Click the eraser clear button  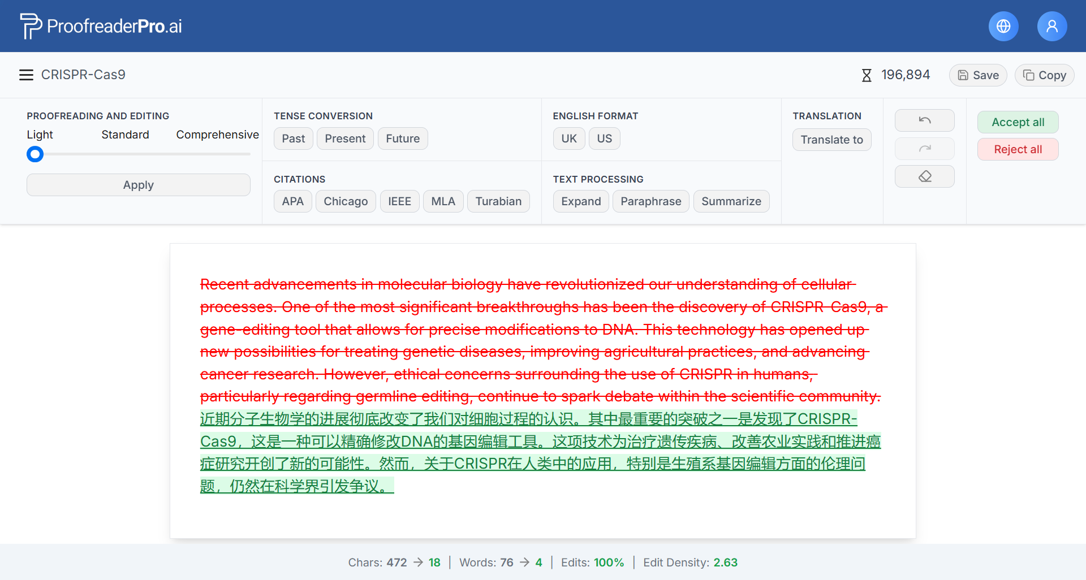coord(924,176)
